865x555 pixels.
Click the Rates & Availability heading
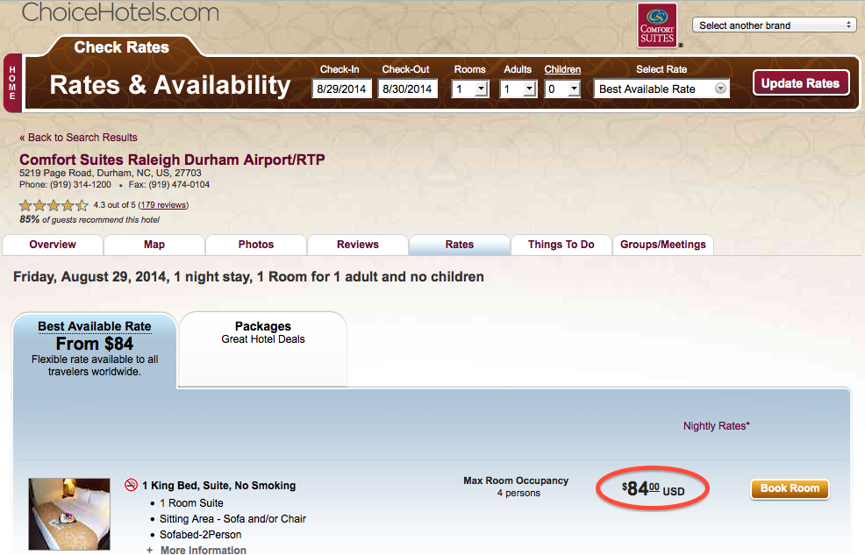point(170,85)
